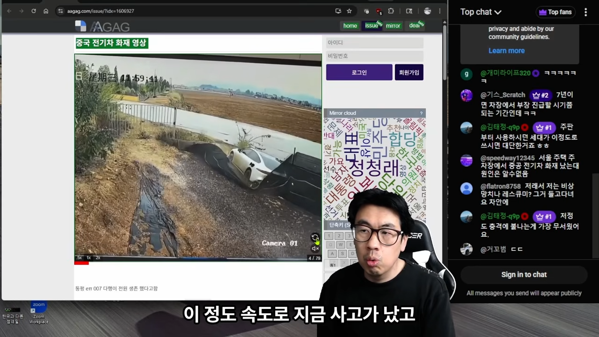The image size is (599, 337).
Task: Go to the browser home page icon
Action: click(x=46, y=11)
